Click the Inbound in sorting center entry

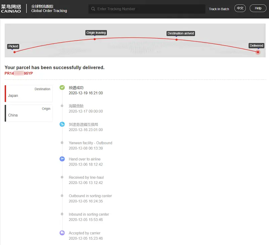[89, 214]
